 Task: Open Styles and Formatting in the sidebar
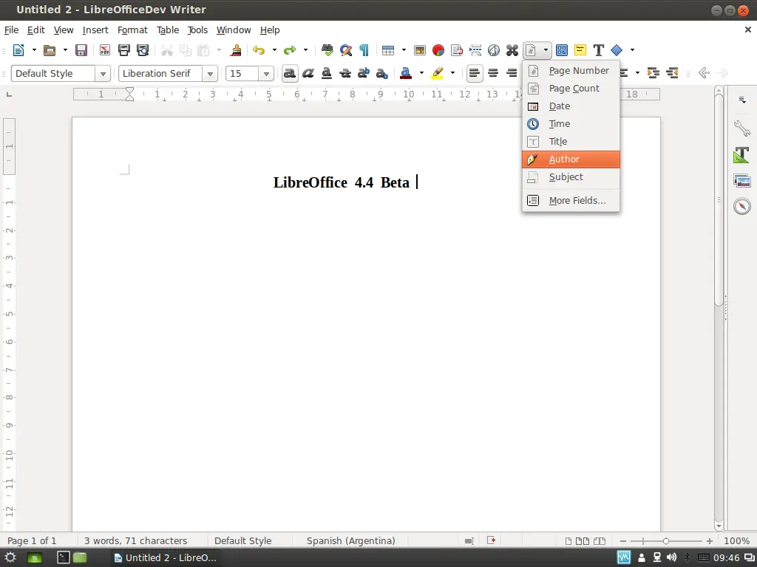click(742, 155)
